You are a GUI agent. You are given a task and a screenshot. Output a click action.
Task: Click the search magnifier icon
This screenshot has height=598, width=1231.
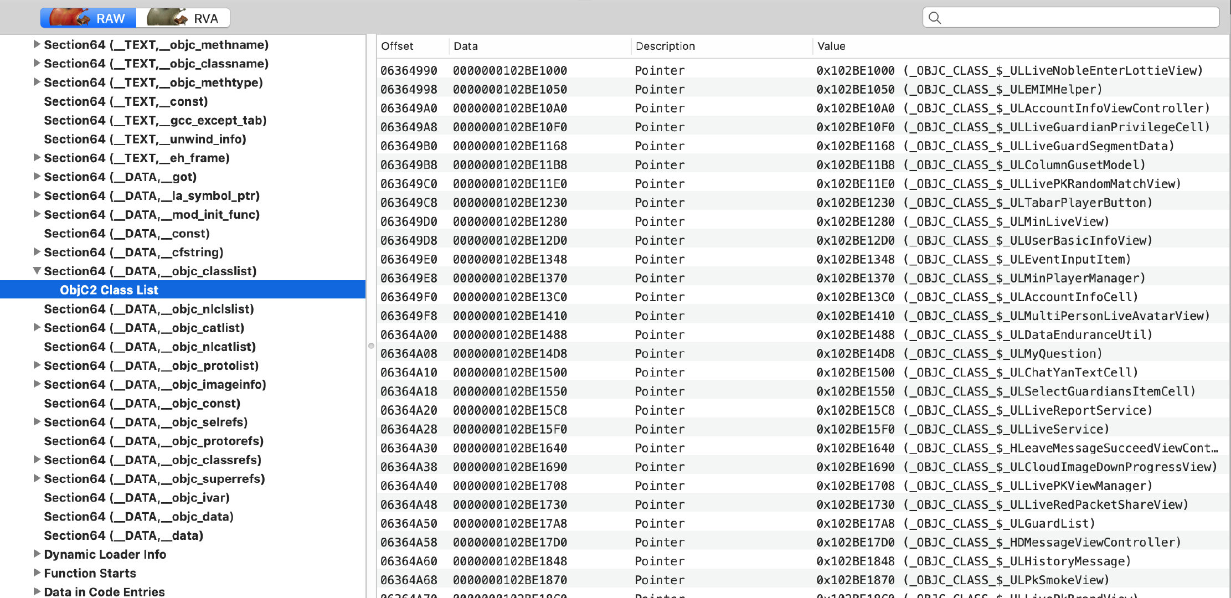tap(935, 18)
